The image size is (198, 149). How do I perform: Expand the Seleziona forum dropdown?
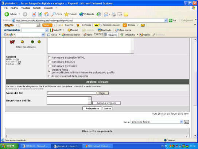(x=182, y=122)
